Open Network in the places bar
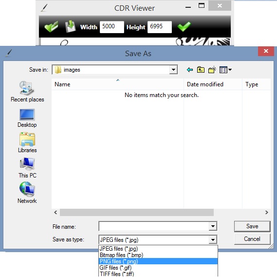The image size is (277, 277). (27, 193)
